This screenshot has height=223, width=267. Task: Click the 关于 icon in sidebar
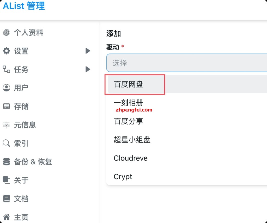pos(6,180)
